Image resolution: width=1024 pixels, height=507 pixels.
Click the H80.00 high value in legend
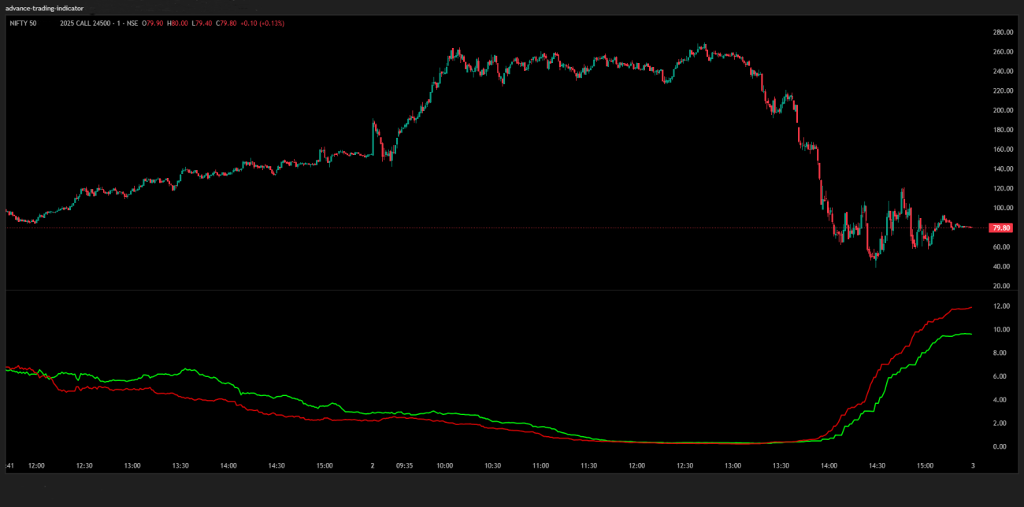178,24
